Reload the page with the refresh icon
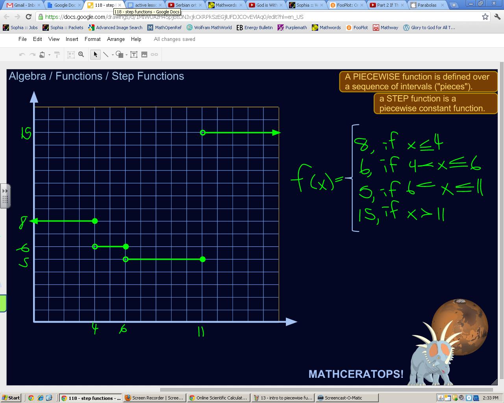Viewport: 504px width, 403px height. 28,17
